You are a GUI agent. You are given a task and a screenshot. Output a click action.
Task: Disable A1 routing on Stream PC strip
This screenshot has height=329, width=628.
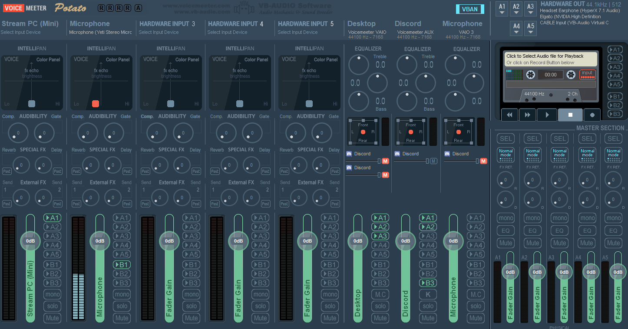[53, 218]
